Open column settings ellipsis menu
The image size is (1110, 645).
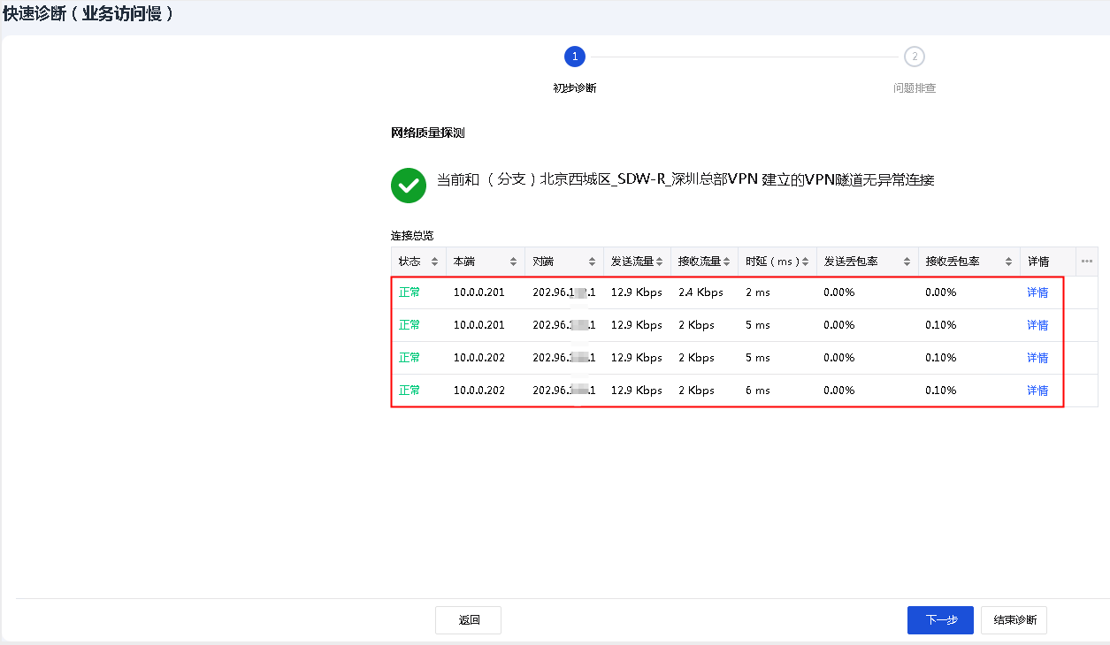(1087, 262)
